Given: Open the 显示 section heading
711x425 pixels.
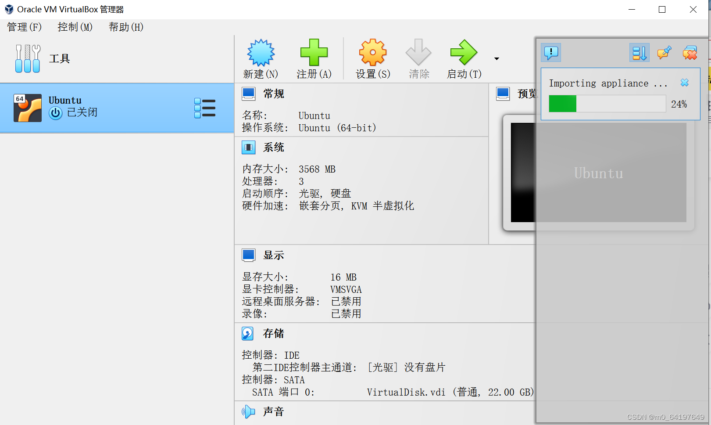Looking at the screenshot, I should [x=274, y=256].
